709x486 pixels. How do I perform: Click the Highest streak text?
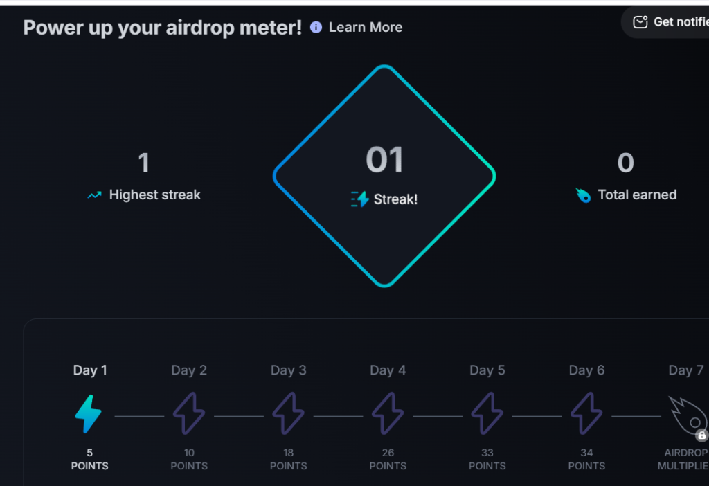pos(154,195)
